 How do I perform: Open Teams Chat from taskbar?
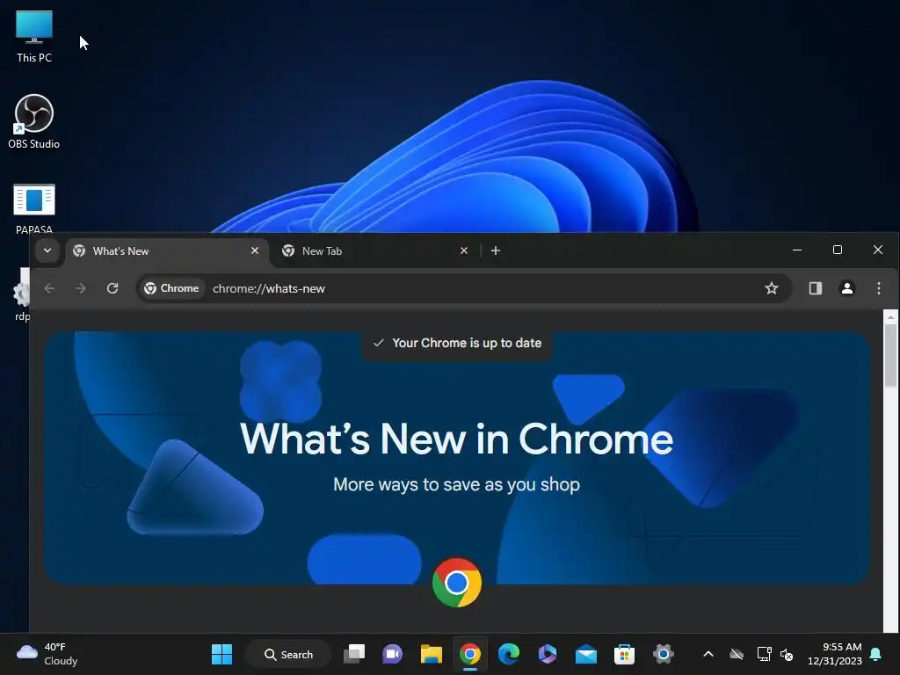tap(393, 654)
